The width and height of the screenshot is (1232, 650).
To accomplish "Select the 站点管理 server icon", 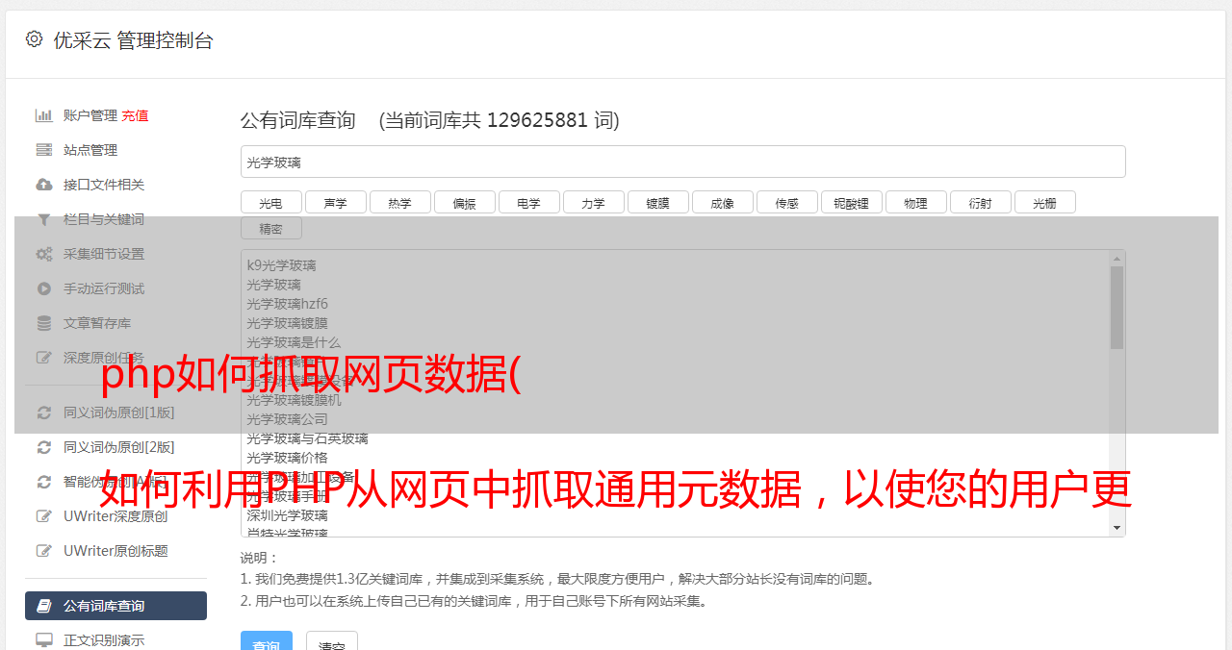I will click(44, 150).
